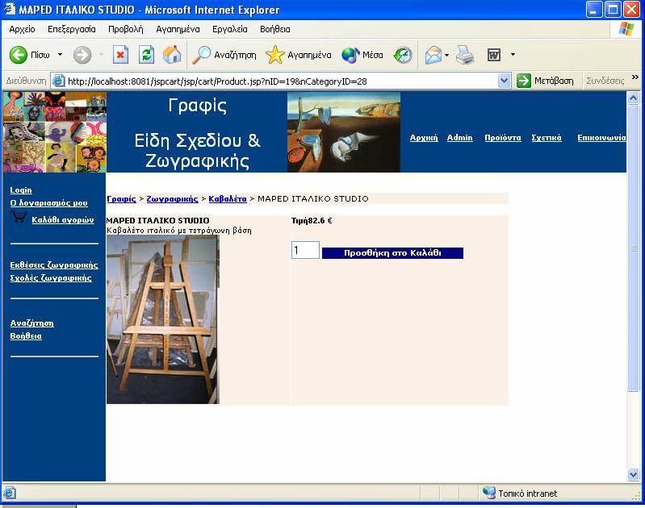Open the Αγαπημένα menu

coord(178,29)
